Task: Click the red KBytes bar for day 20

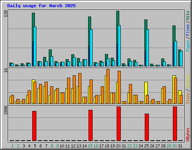Action: pyautogui.click(x=118, y=124)
